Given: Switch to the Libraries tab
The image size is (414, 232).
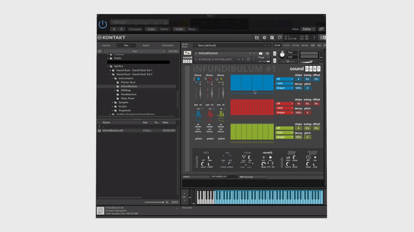Looking at the screenshot, I should pyautogui.click(x=106, y=45).
